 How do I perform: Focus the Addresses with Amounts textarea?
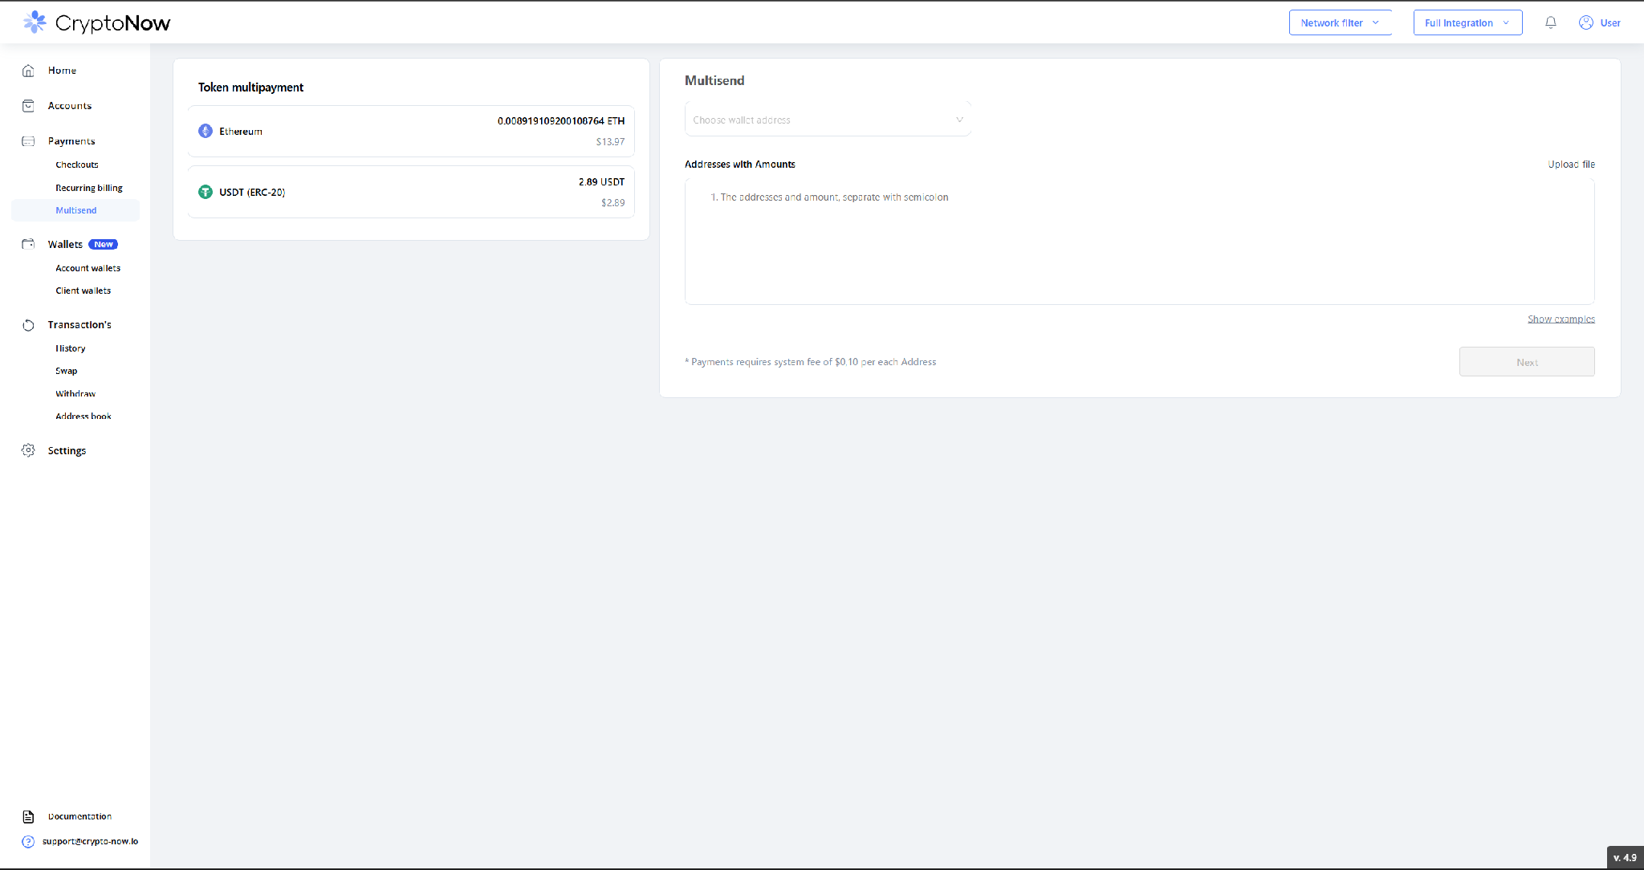click(1139, 242)
